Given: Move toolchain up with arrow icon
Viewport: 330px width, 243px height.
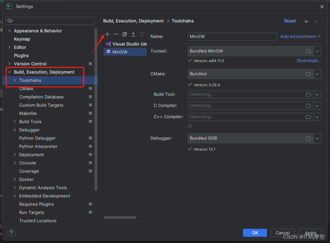Looking at the screenshot, I should tap(133, 34).
